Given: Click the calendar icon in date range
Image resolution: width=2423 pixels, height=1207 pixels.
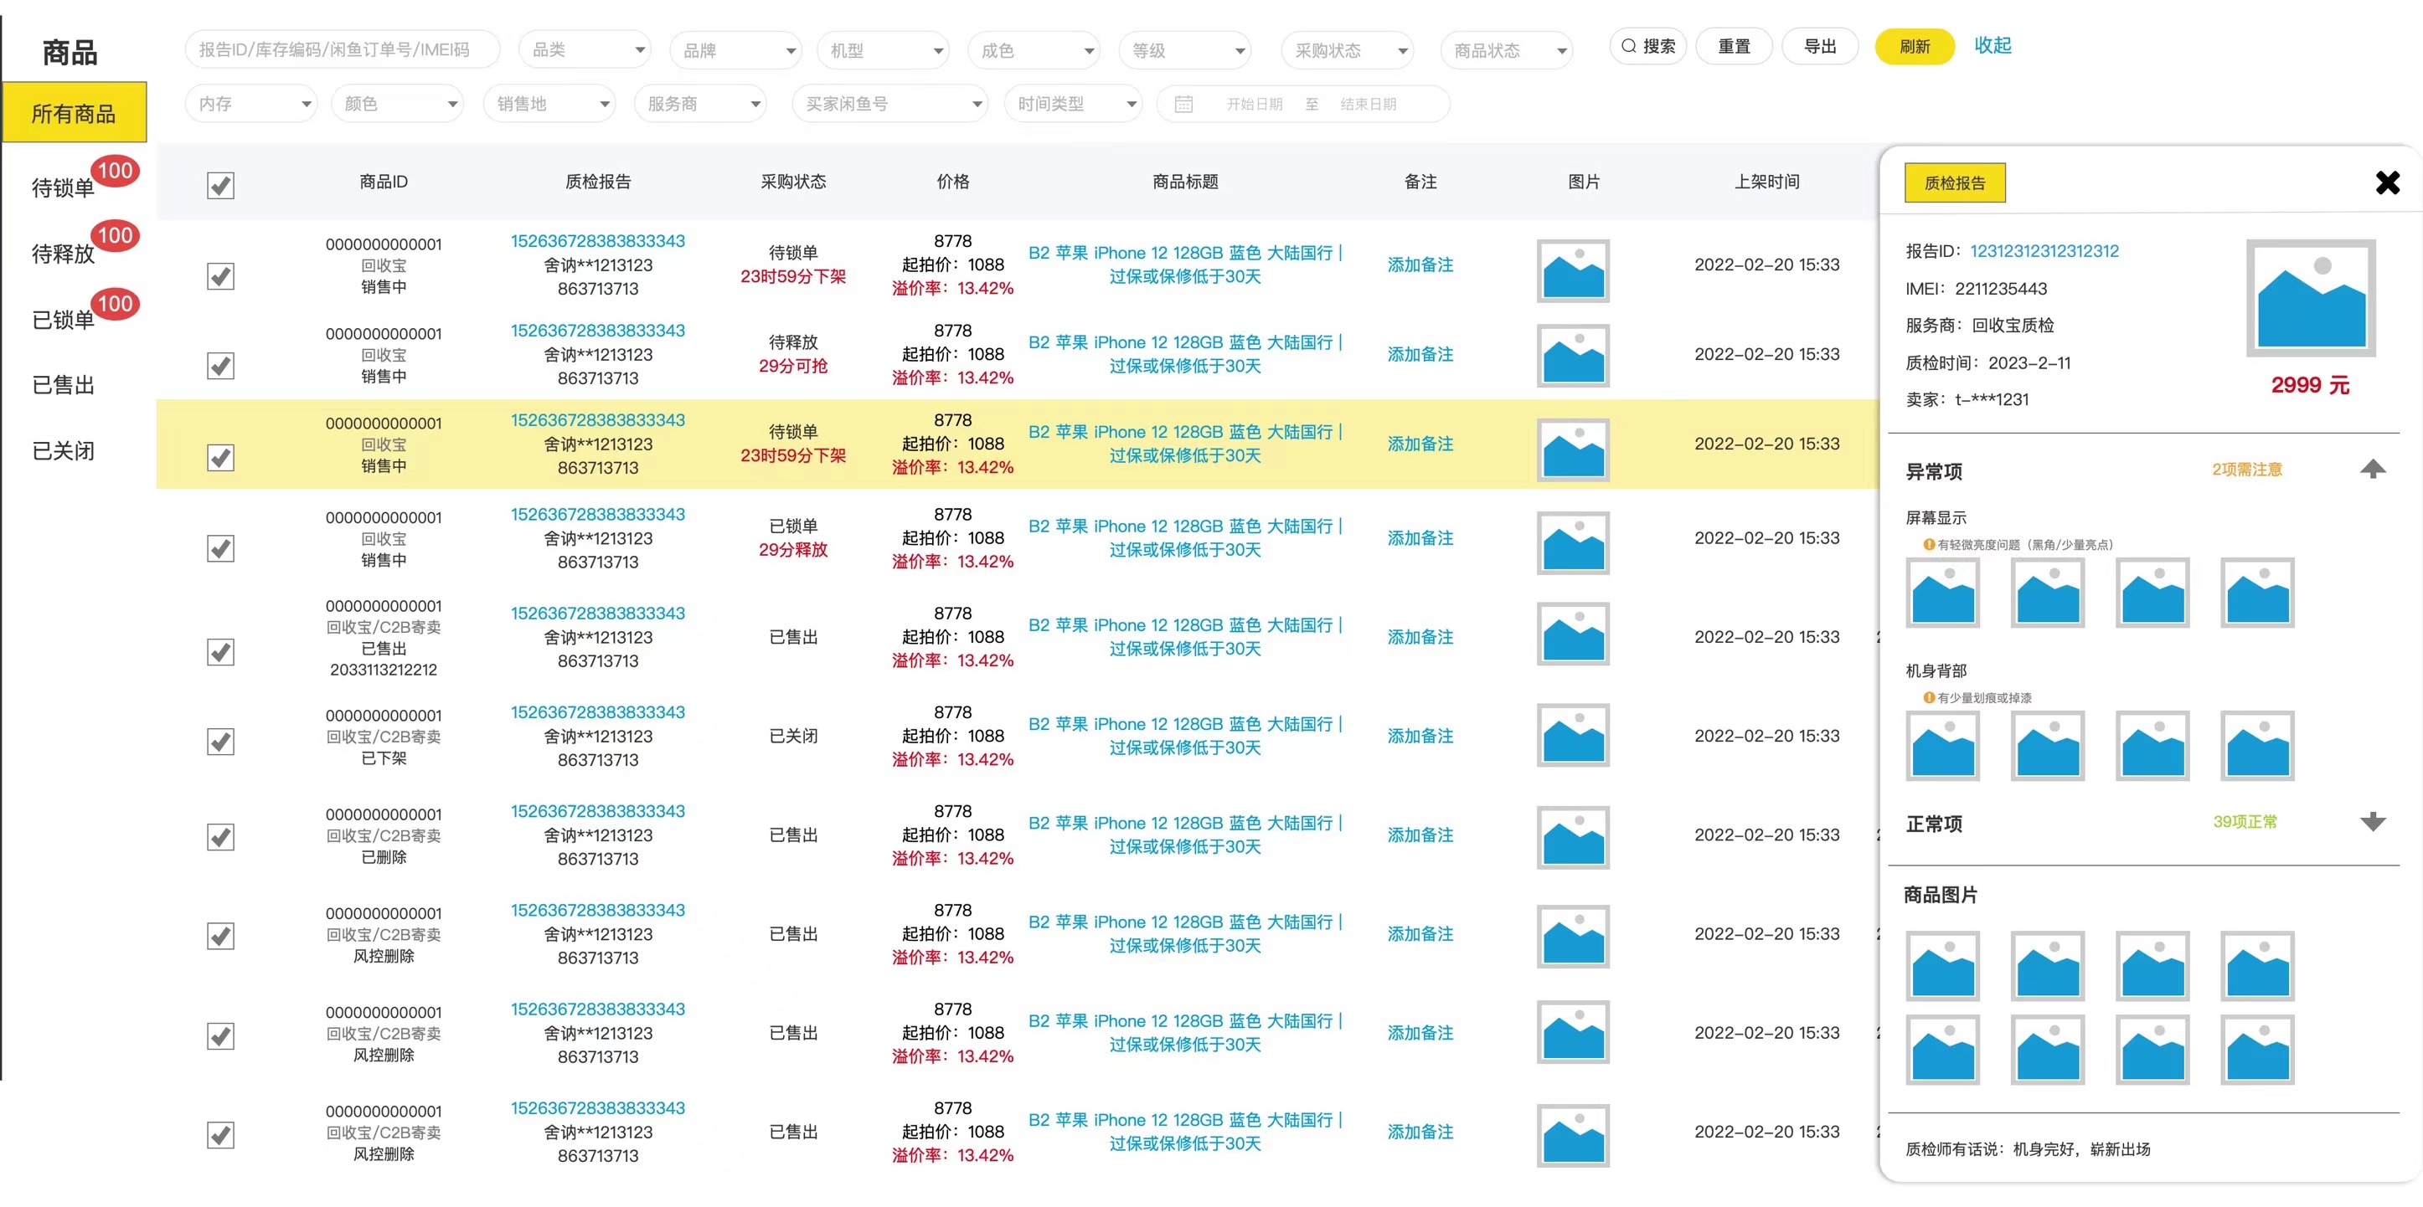Looking at the screenshot, I should (x=1183, y=105).
